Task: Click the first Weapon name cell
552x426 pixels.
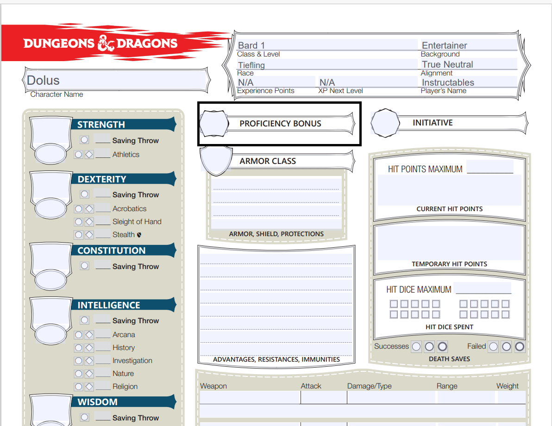Action: pyautogui.click(x=250, y=397)
